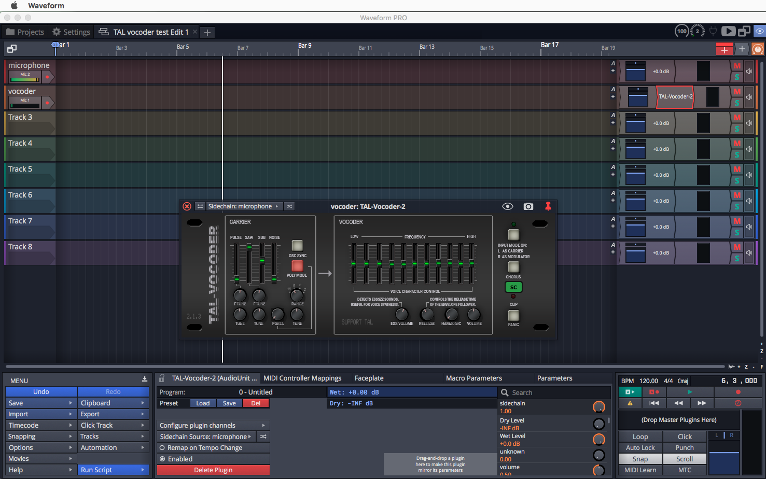Start playback with the green play button
766x479 pixels.
click(690, 392)
